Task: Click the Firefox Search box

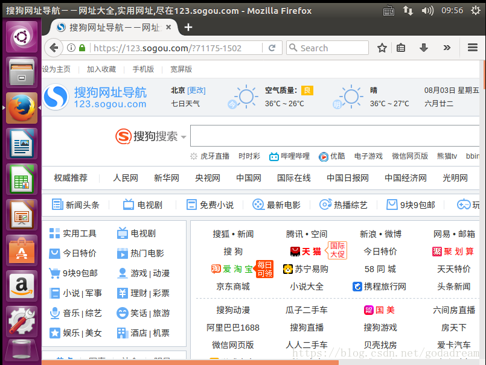Action: pos(327,48)
